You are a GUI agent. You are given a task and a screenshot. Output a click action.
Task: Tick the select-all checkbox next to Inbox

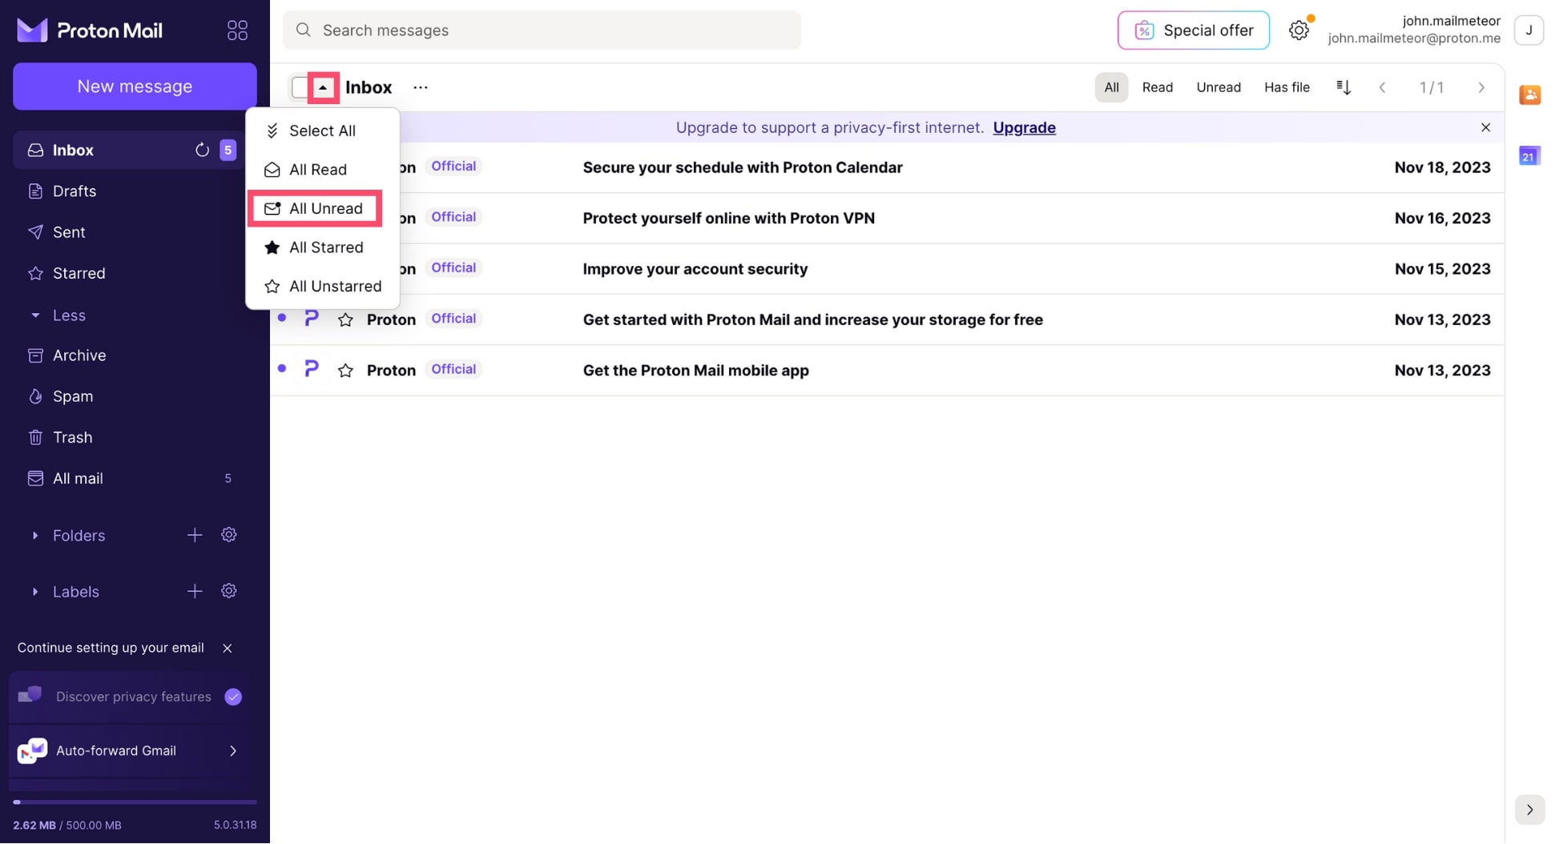[x=300, y=87]
